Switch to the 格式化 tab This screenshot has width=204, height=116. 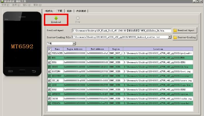click(x=49, y=11)
